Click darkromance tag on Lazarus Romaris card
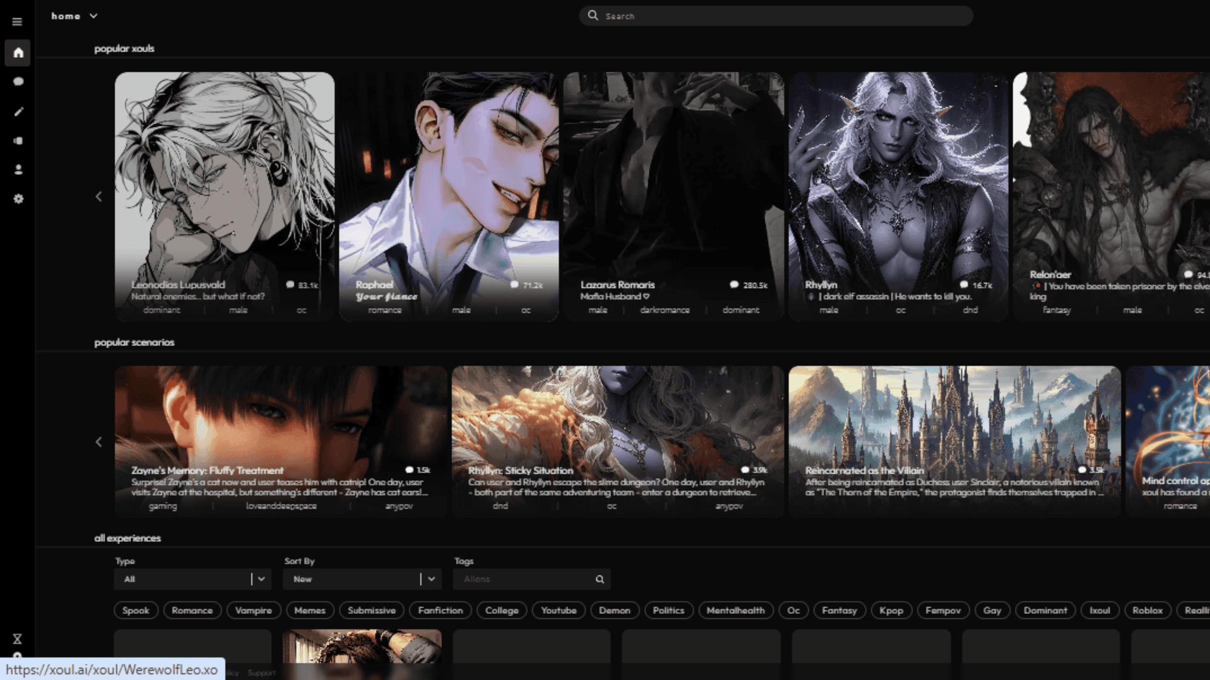The width and height of the screenshot is (1210, 680). (x=665, y=310)
